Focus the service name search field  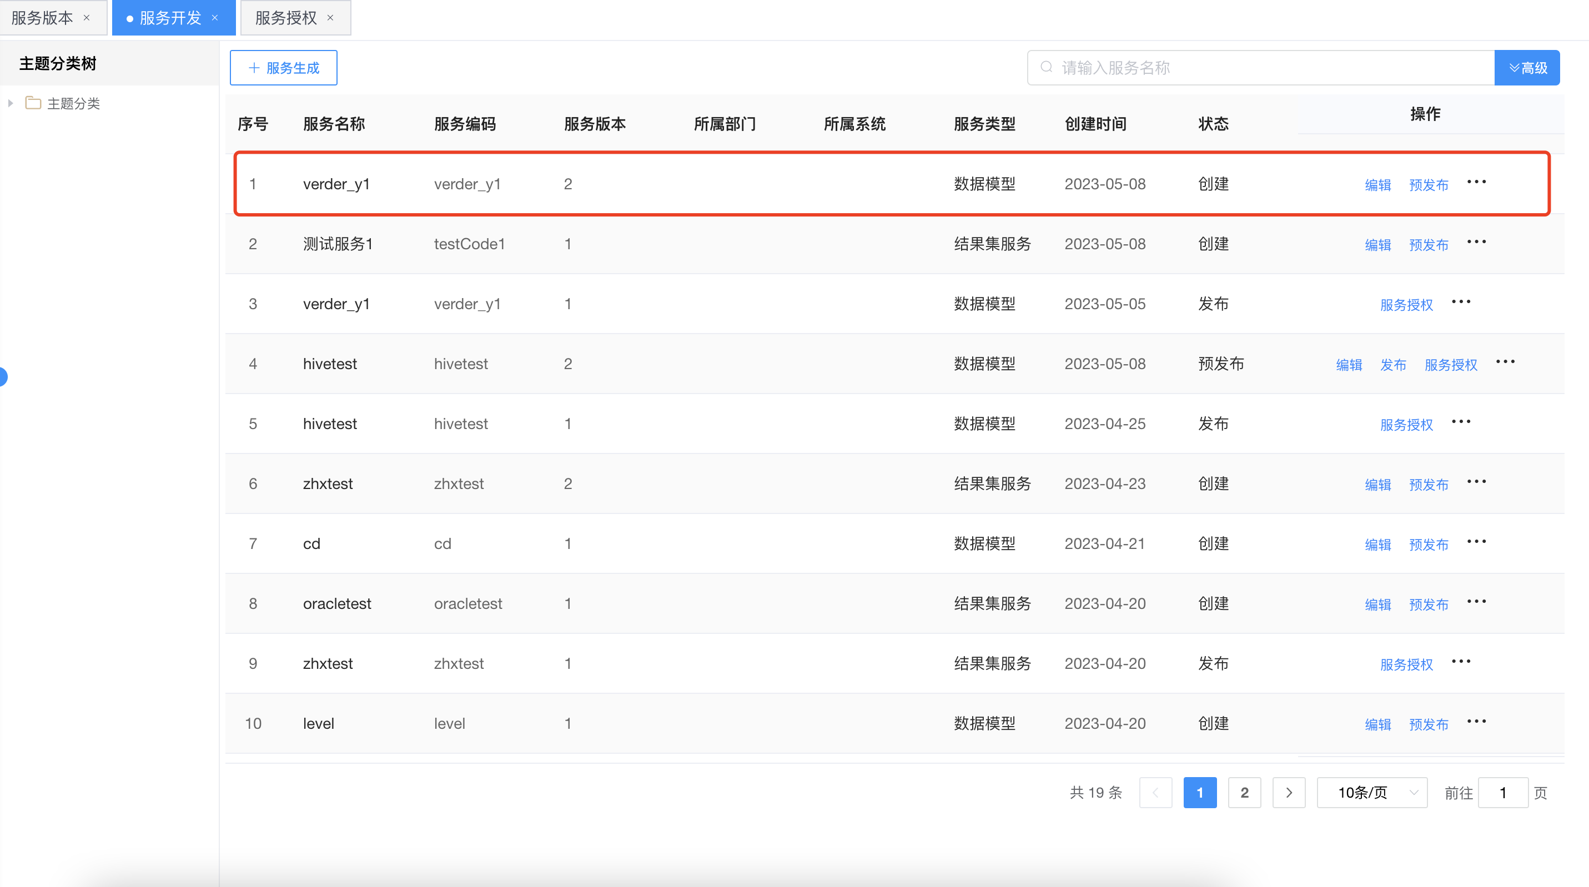1261,68
